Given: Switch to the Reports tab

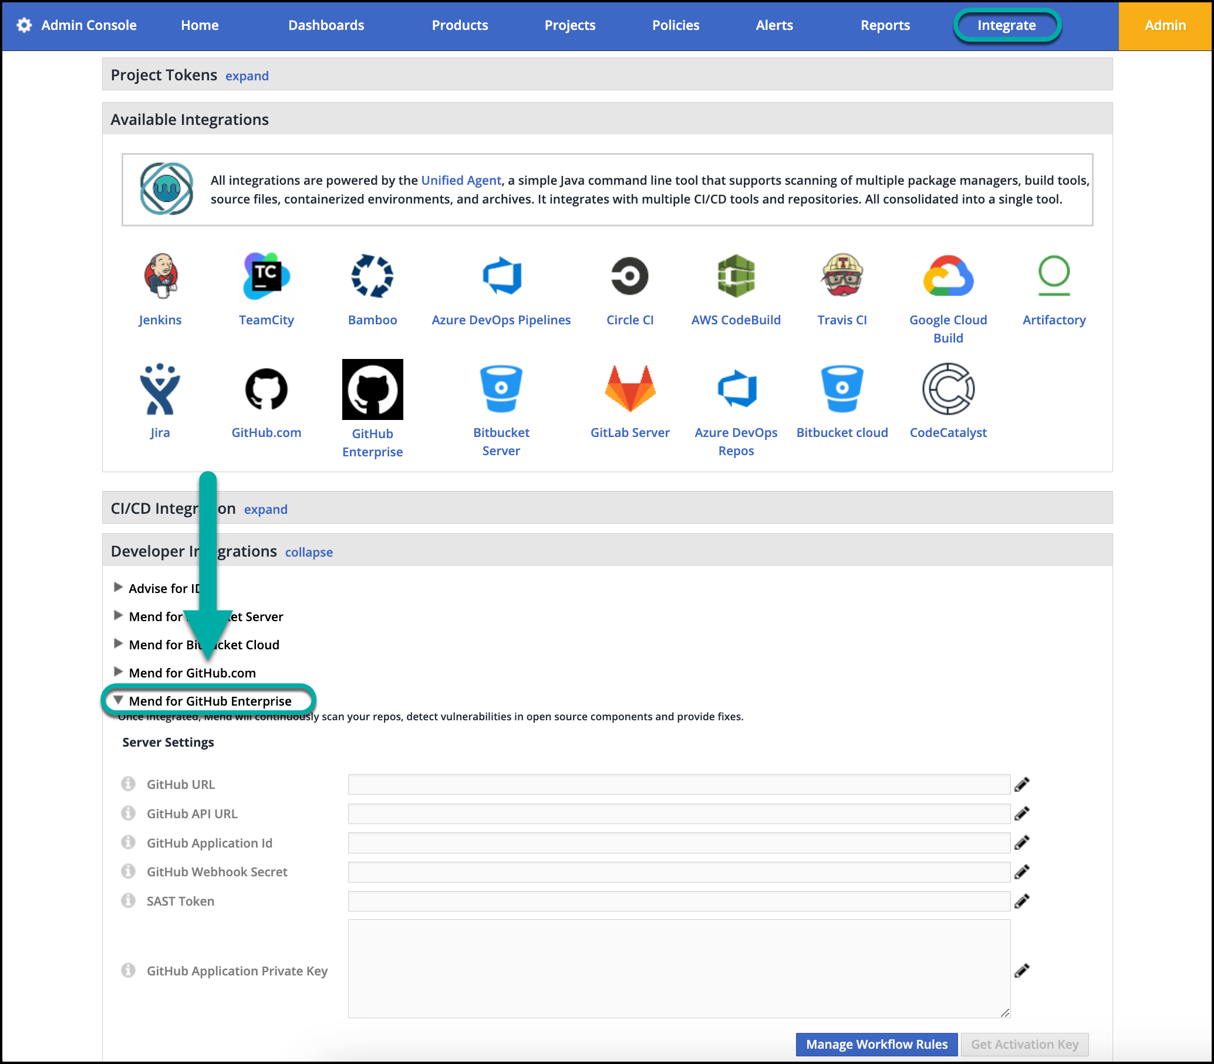Looking at the screenshot, I should [885, 25].
